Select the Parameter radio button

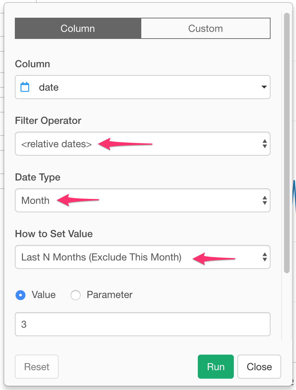point(76,295)
